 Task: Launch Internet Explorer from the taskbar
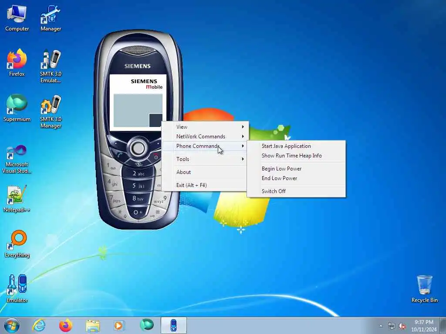pyautogui.click(x=39, y=325)
